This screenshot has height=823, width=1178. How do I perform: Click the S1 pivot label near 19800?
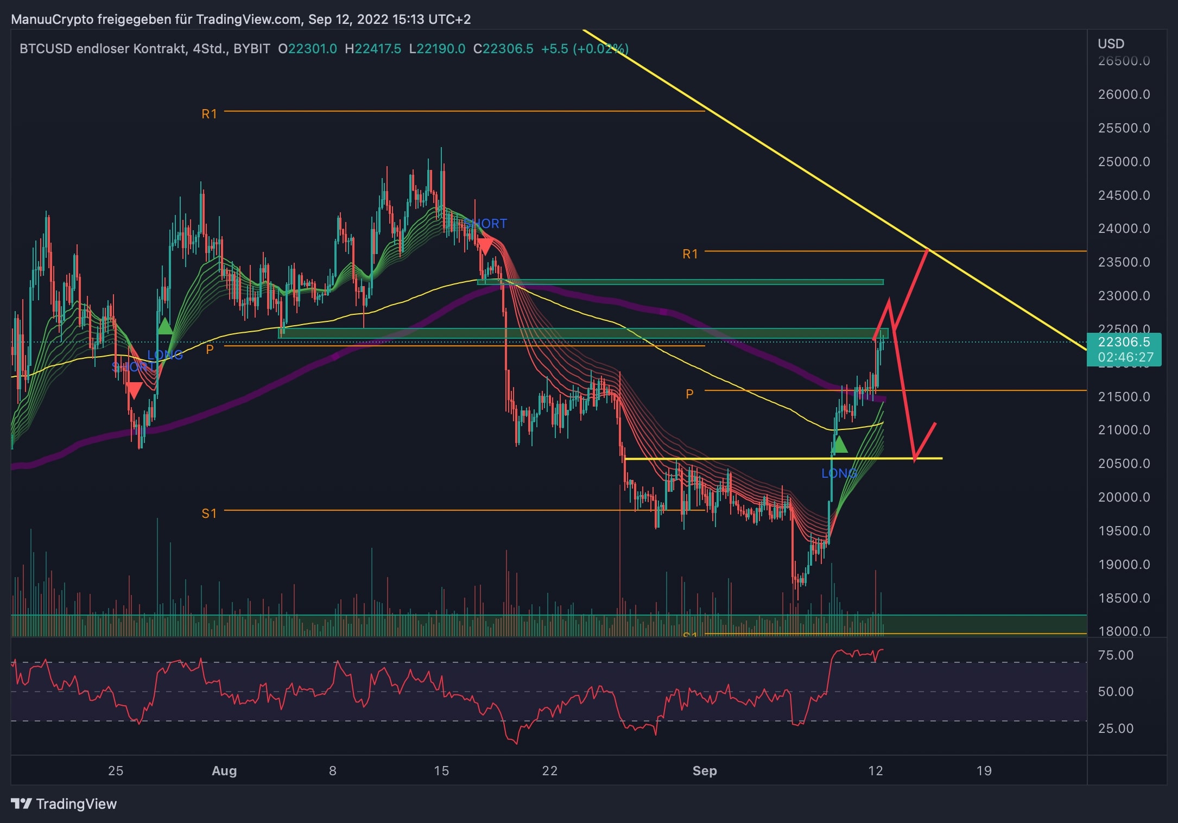[209, 513]
